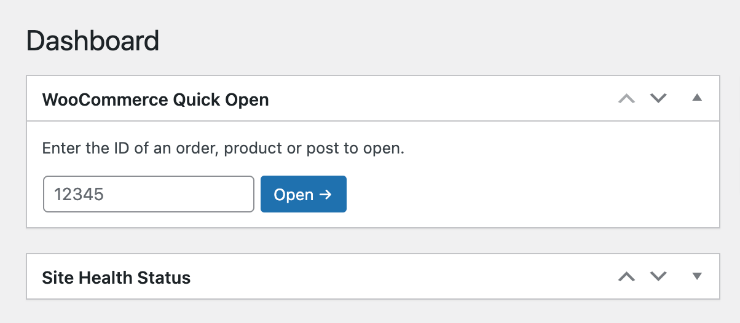The image size is (740, 323).
Task: Select the Site Health Status title
Action: 116,278
